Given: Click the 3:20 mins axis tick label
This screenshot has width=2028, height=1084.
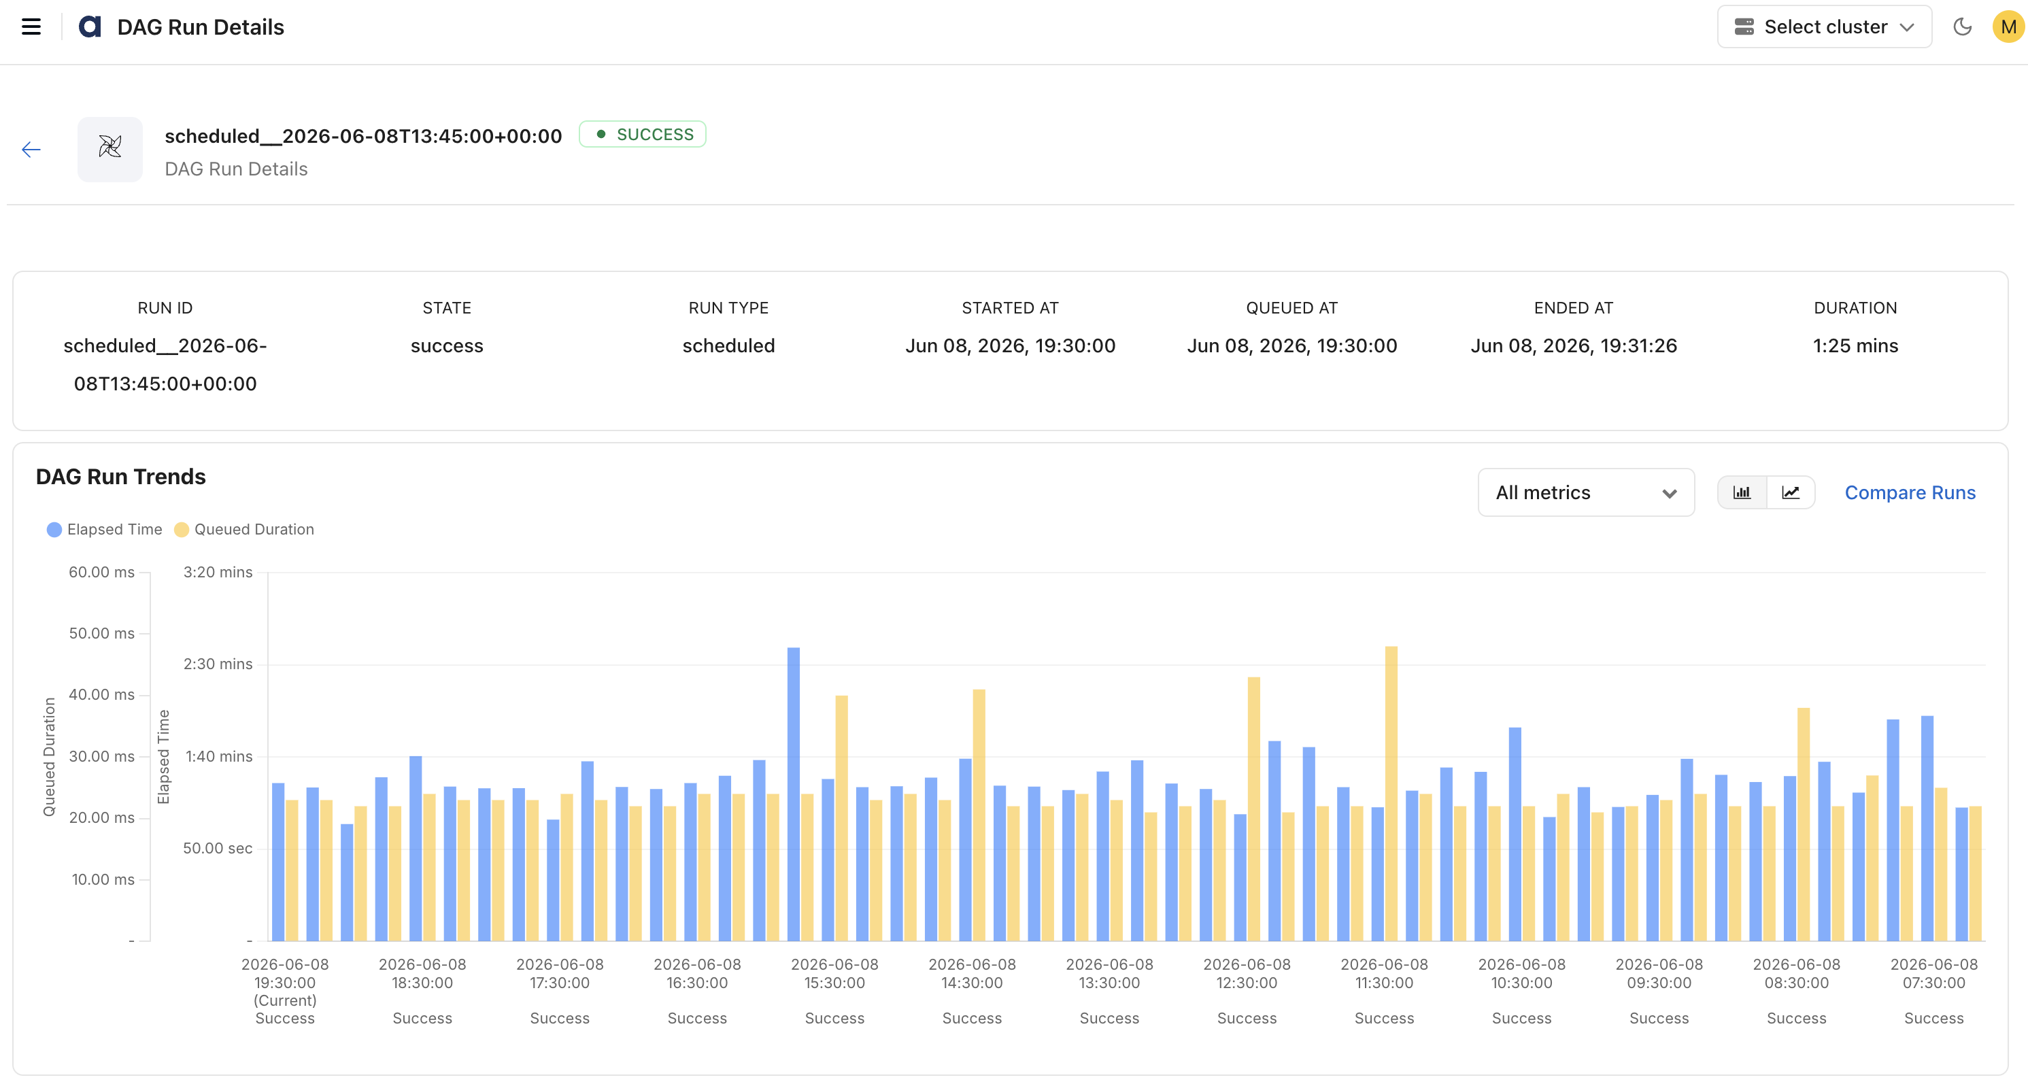Looking at the screenshot, I should point(218,573).
